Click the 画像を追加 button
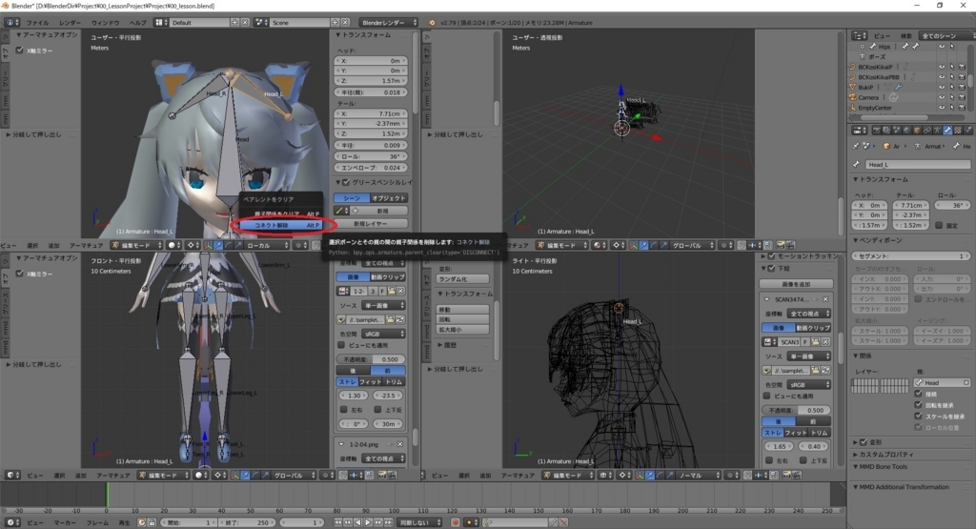976x529 pixels. pyautogui.click(x=796, y=284)
